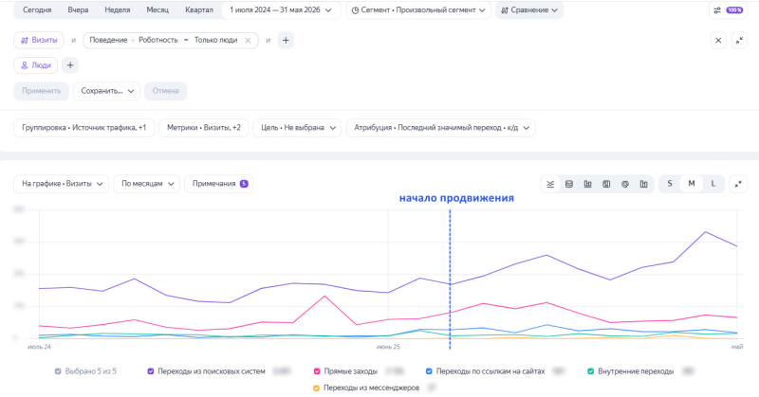Click the июль 24 axis label
This screenshot has height=397, width=759.
(39, 347)
